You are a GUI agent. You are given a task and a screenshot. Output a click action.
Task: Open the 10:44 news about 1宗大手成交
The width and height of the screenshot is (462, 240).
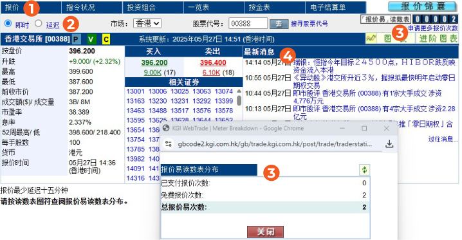tap(367, 97)
